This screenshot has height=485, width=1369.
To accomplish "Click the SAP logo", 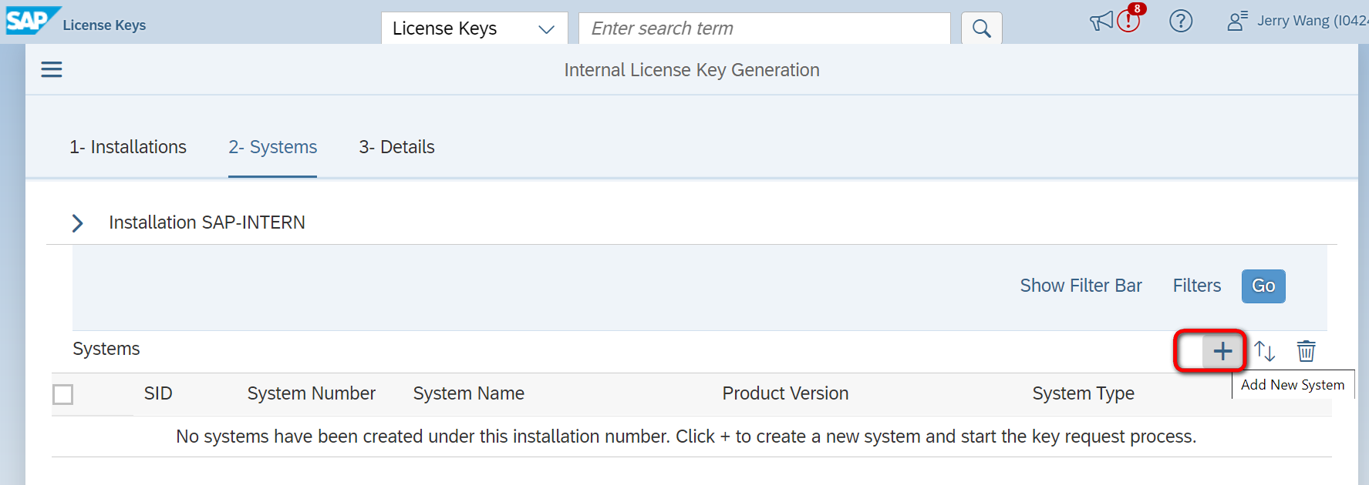I will (31, 21).
